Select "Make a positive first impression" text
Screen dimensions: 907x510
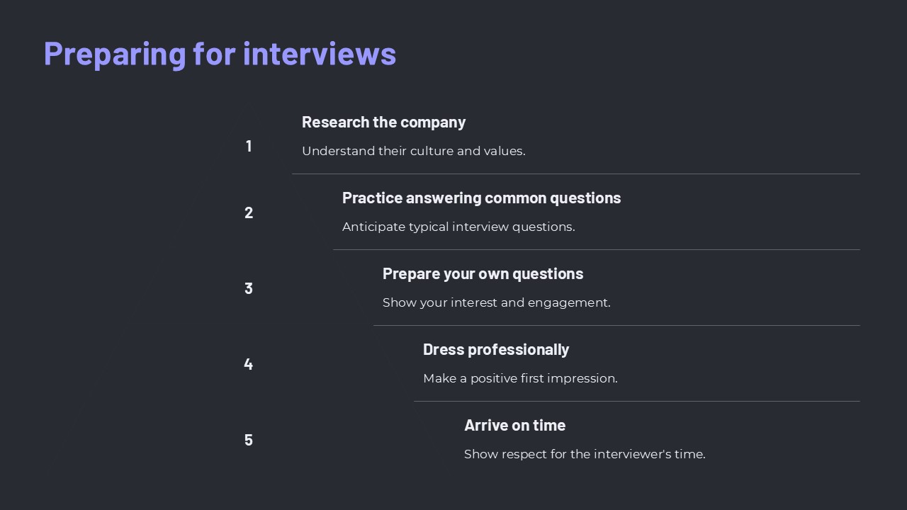pos(520,378)
